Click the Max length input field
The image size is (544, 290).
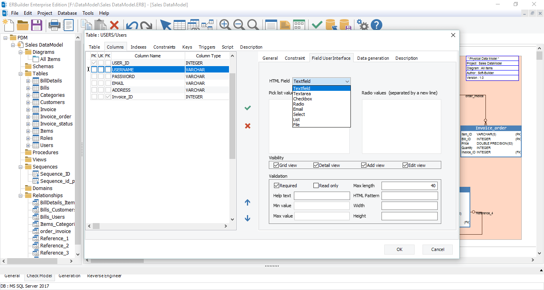409,186
